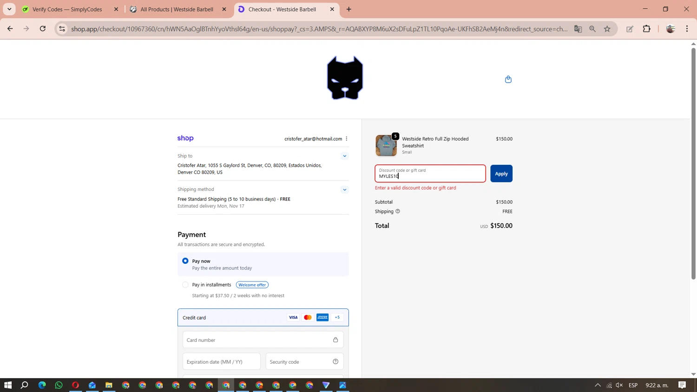This screenshot has height=392, width=697.
Task: Open File Explorer from the taskbar
Action: (109, 385)
